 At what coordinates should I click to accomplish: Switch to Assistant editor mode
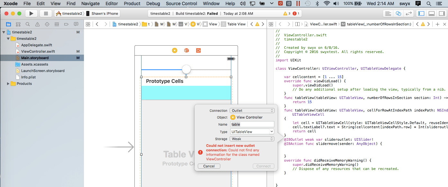tap(398, 13)
